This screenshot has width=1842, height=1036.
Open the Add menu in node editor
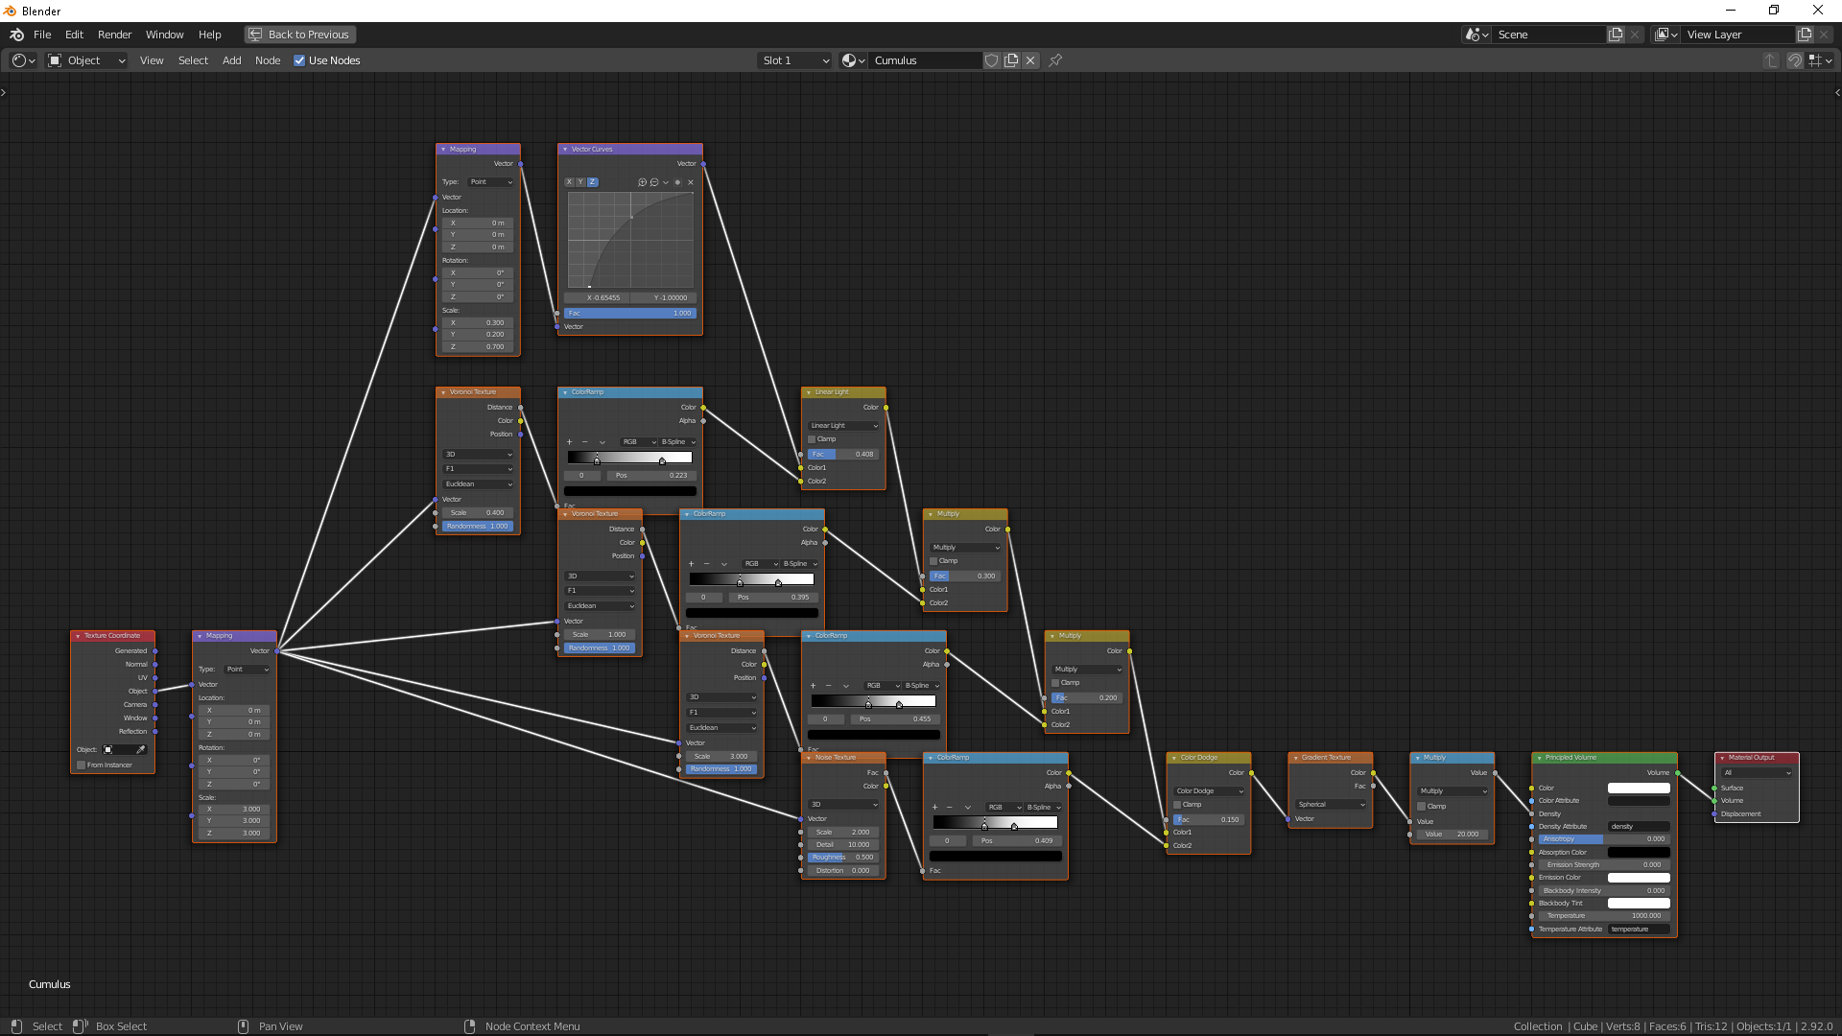(x=231, y=60)
